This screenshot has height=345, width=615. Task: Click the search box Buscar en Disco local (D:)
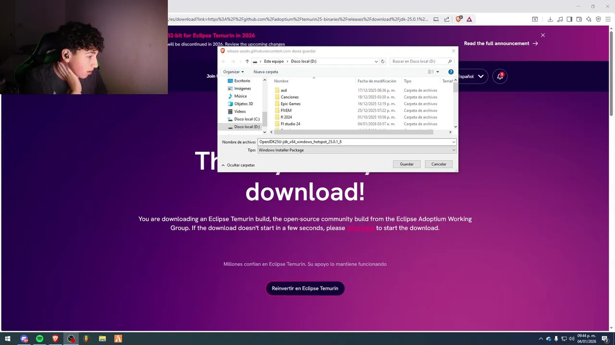pyautogui.click(x=421, y=61)
